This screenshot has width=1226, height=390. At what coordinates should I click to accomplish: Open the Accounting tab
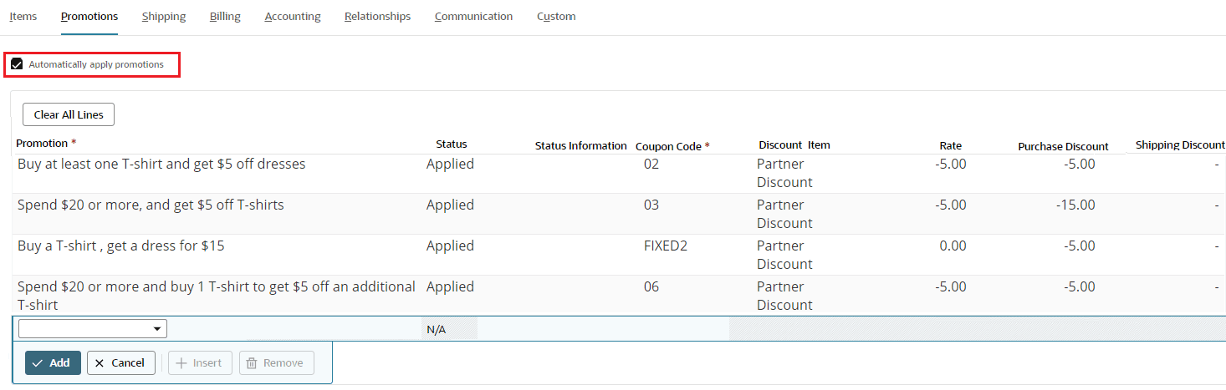pos(293,16)
